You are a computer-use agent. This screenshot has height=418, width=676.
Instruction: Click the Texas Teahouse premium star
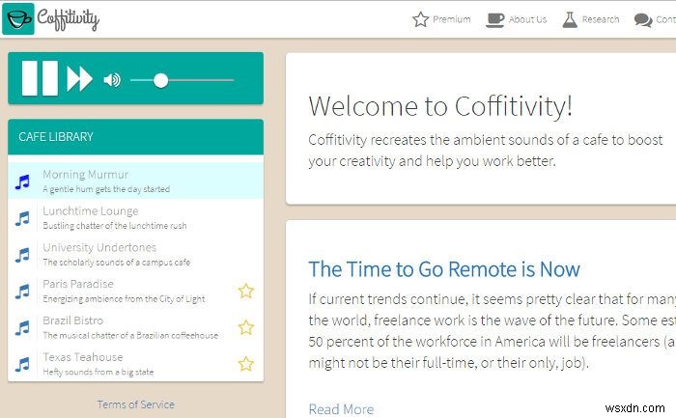[x=245, y=364]
